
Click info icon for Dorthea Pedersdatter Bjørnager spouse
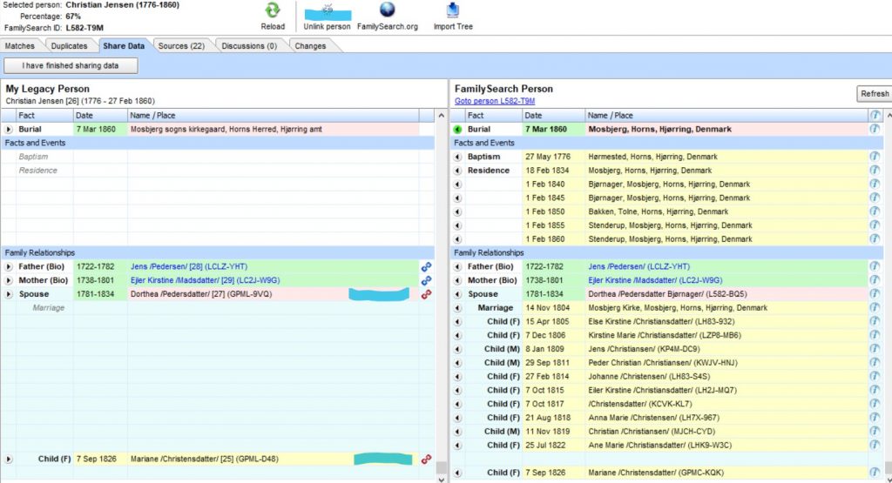[875, 294]
